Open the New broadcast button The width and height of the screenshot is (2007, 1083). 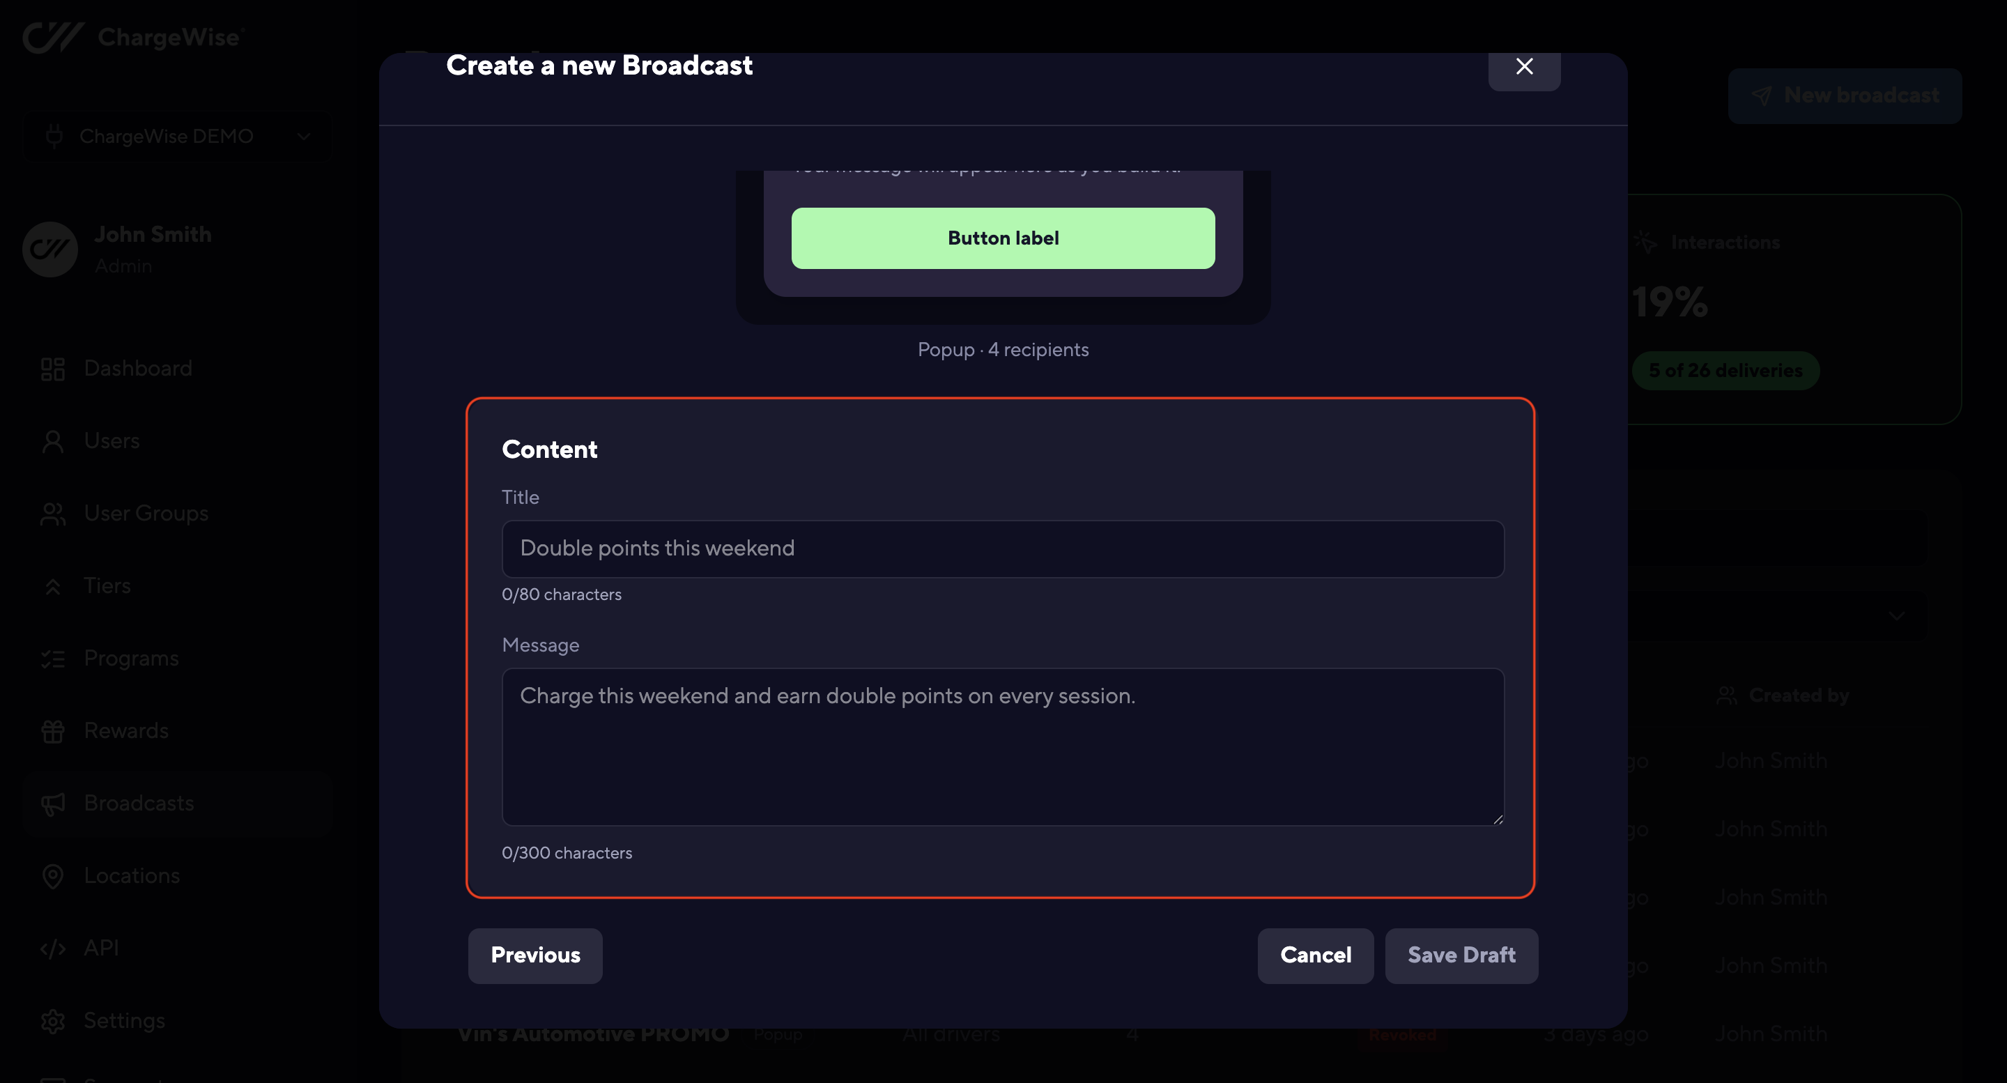(x=1844, y=96)
